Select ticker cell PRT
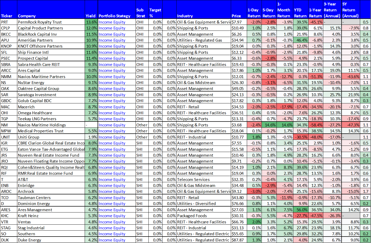This screenshot has width=371, height=243. (x=9, y=22)
